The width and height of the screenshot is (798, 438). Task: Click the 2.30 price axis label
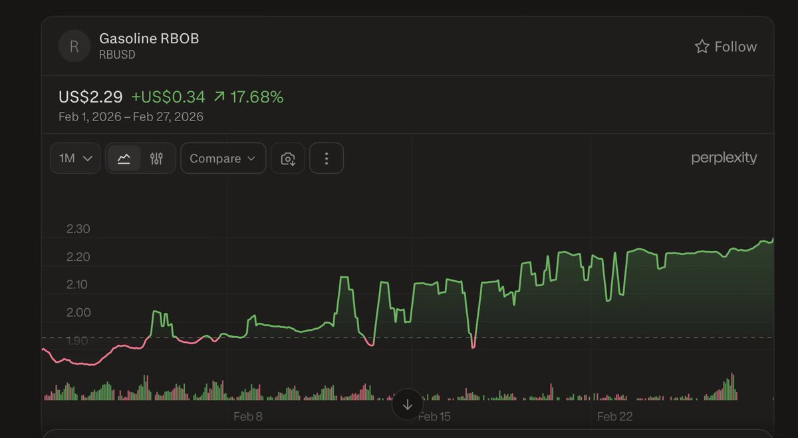78,229
